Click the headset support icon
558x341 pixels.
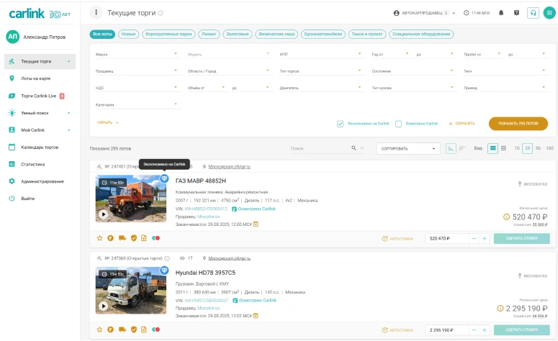pyautogui.click(x=533, y=13)
